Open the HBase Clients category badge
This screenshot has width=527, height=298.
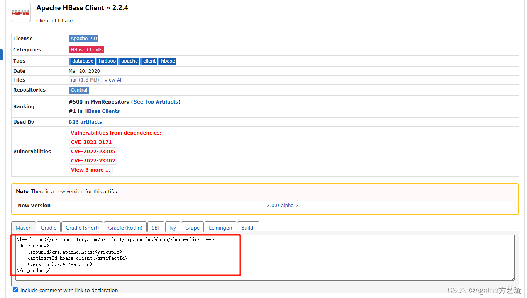point(86,50)
